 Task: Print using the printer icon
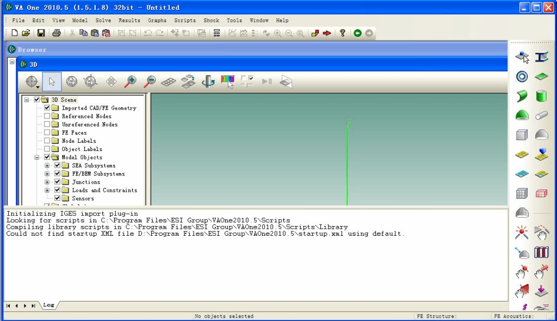point(57,33)
